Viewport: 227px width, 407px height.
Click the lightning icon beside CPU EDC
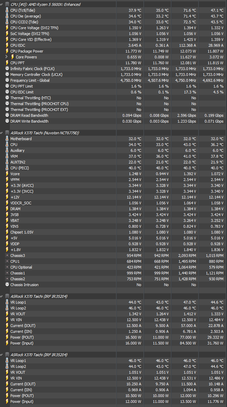(x=7, y=45)
